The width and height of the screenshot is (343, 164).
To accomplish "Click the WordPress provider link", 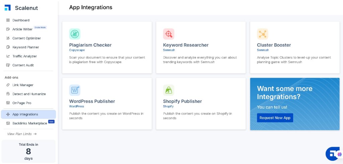I will 77,107.
